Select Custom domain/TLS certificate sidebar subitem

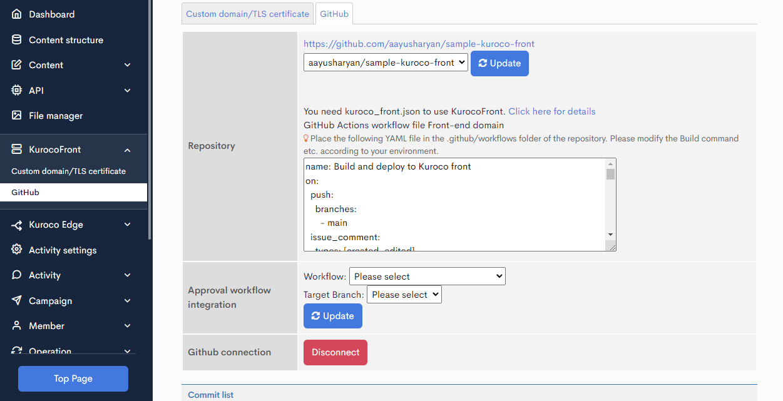pos(69,171)
